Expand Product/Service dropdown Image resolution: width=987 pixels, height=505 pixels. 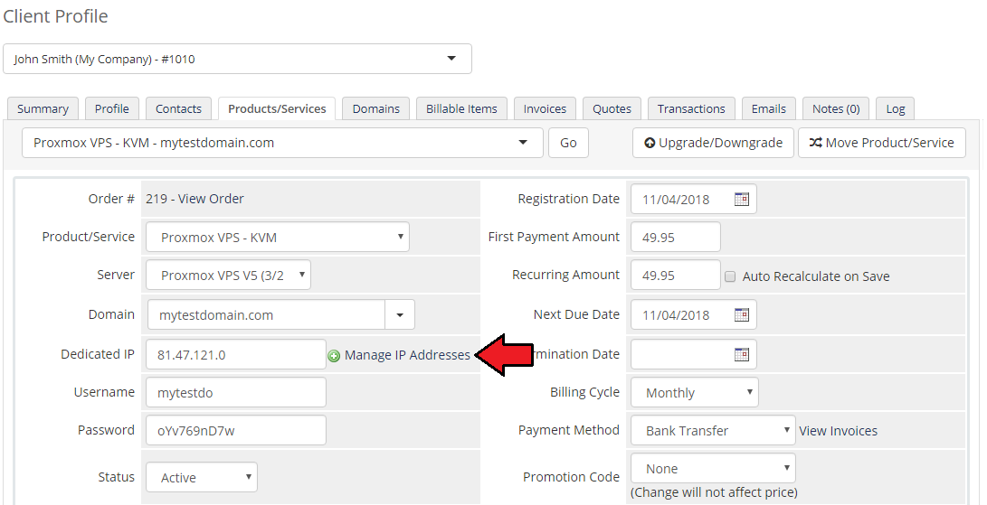(278, 237)
